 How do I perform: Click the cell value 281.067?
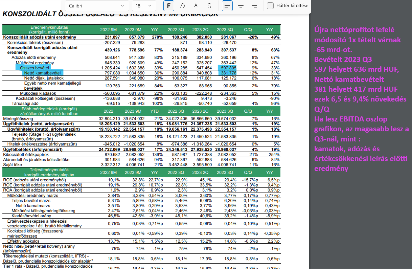tap(228, 37)
